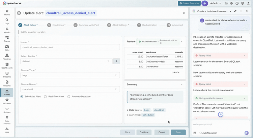Collapse the Preview panel
The width and height of the screenshot is (253, 138).
[181, 41]
